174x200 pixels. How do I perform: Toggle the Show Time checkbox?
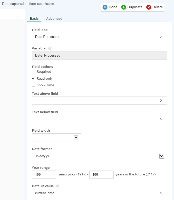click(34, 85)
